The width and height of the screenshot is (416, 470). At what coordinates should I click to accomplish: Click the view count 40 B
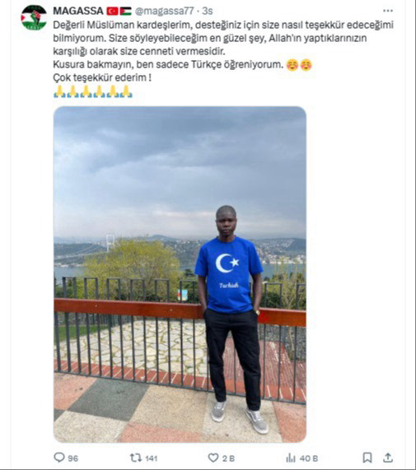tap(309, 458)
